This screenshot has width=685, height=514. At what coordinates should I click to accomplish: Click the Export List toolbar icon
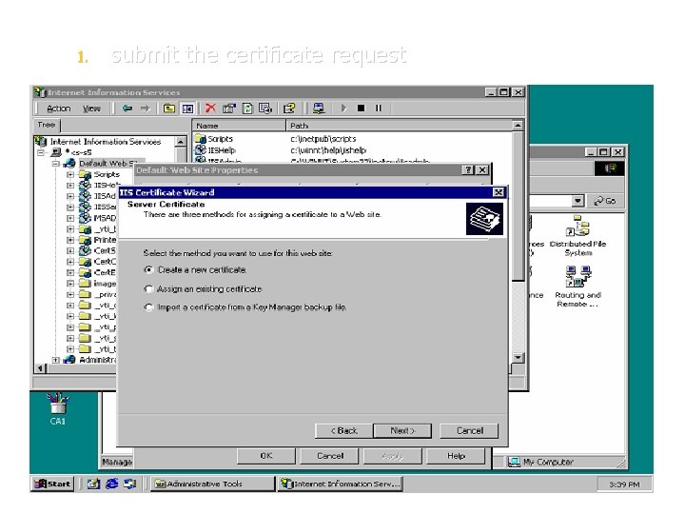pos(265,108)
